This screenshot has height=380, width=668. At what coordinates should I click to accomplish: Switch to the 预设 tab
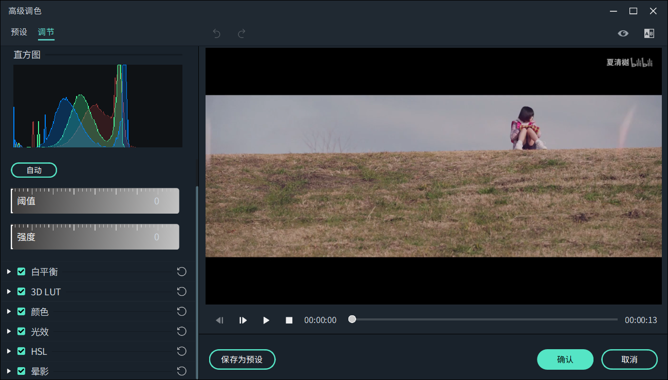click(x=19, y=32)
